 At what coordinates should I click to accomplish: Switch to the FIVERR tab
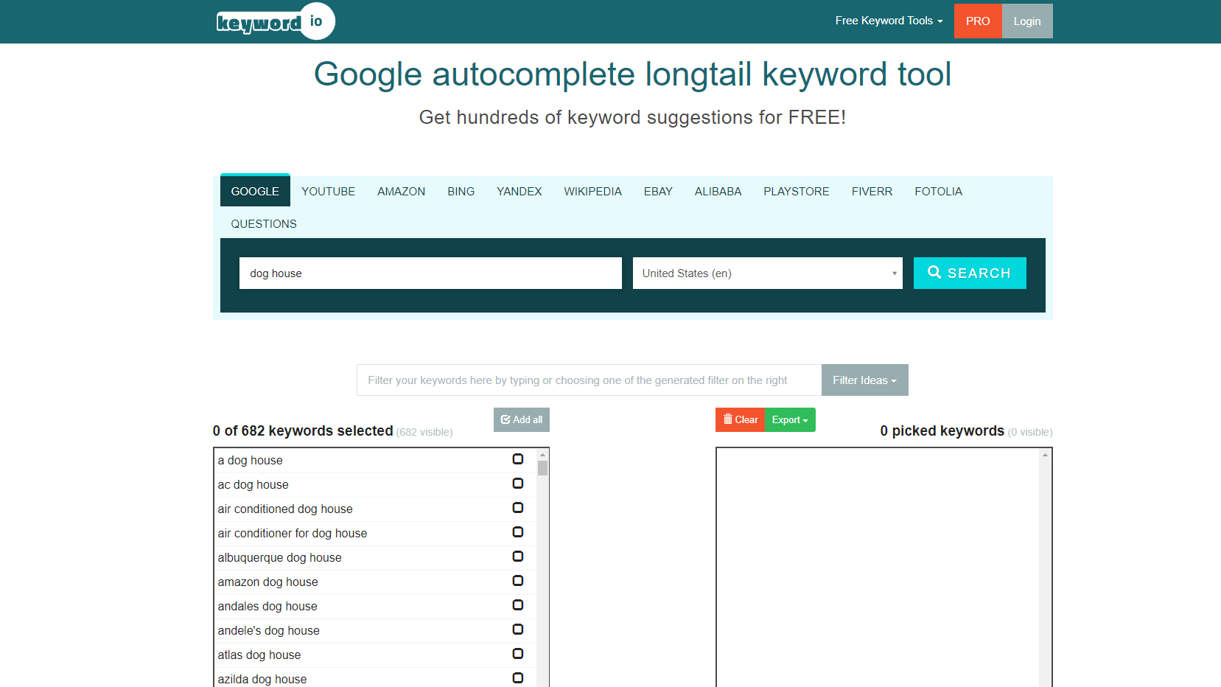872,191
